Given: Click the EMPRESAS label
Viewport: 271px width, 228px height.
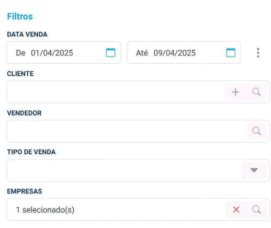Looking at the screenshot, I should (24, 191).
